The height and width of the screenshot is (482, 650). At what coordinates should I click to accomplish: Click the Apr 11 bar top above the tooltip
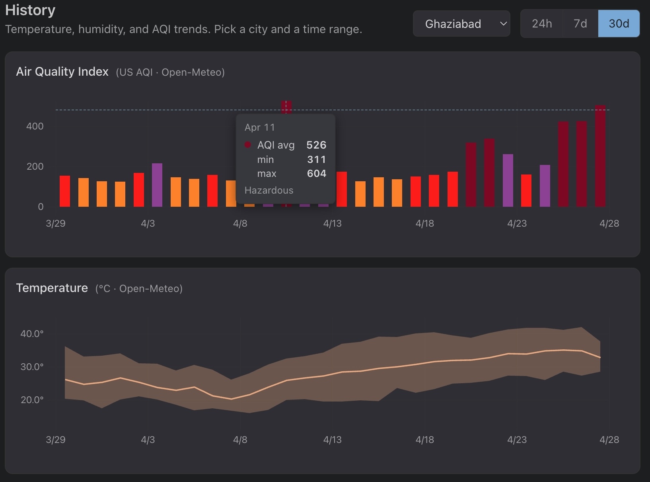pos(286,107)
